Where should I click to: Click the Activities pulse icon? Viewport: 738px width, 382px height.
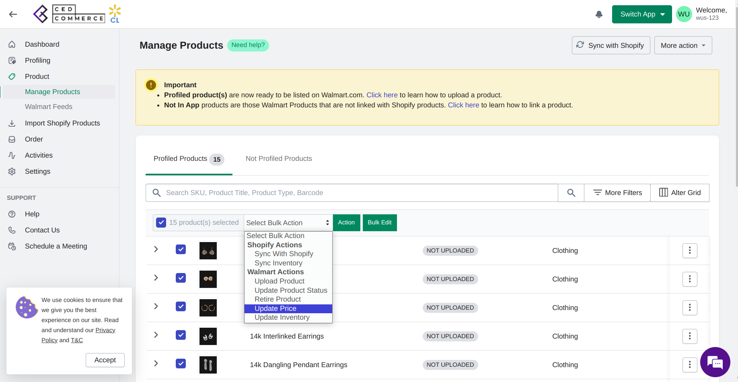[12, 155]
